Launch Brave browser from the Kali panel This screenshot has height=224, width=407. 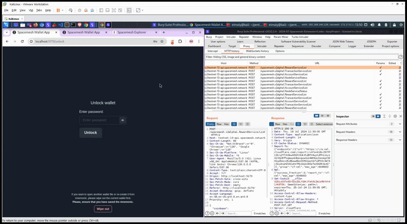coord(79,25)
